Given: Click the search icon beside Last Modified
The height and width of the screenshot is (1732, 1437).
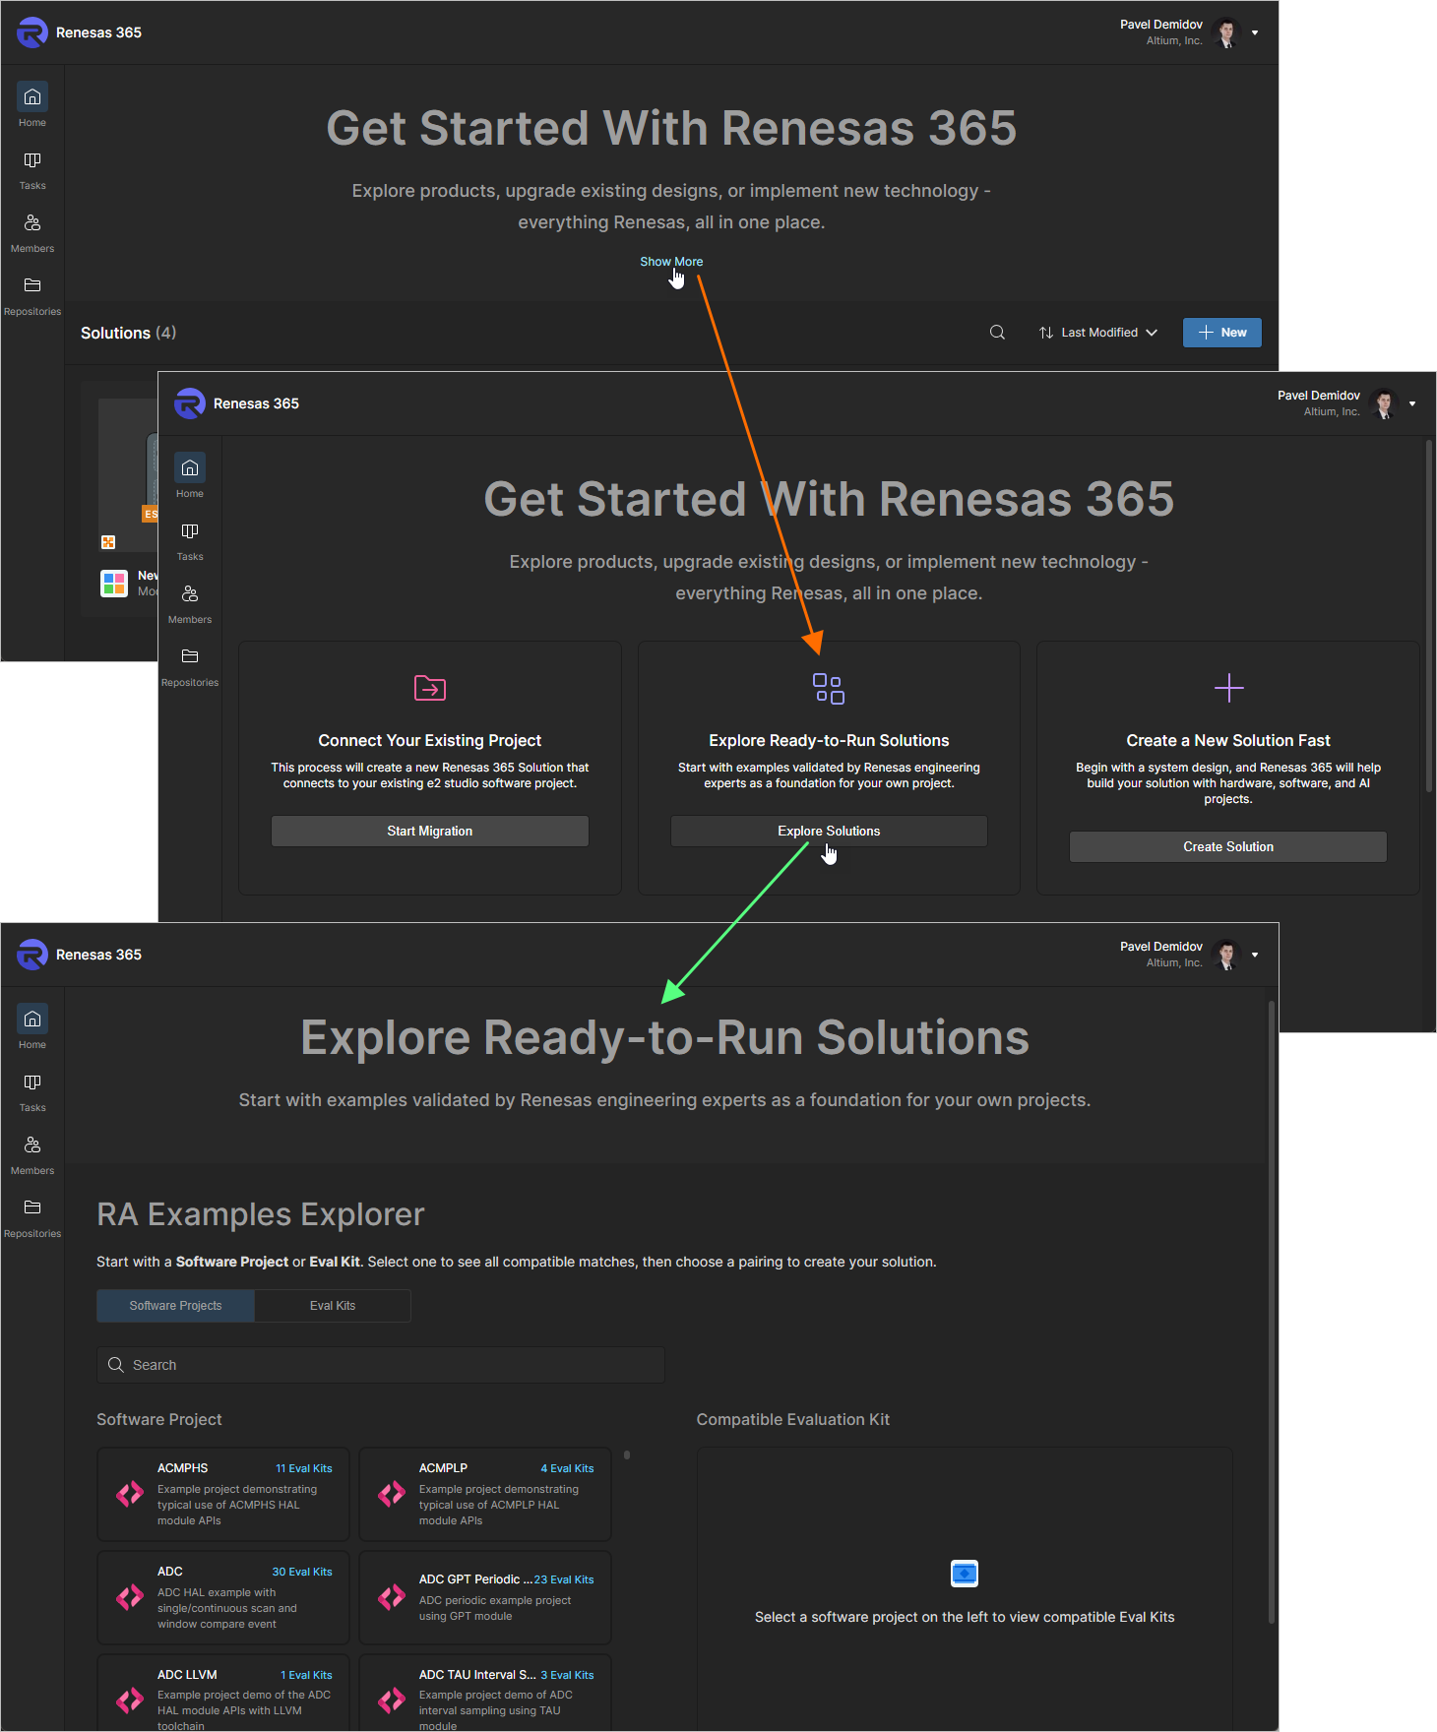Looking at the screenshot, I should (997, 333).
